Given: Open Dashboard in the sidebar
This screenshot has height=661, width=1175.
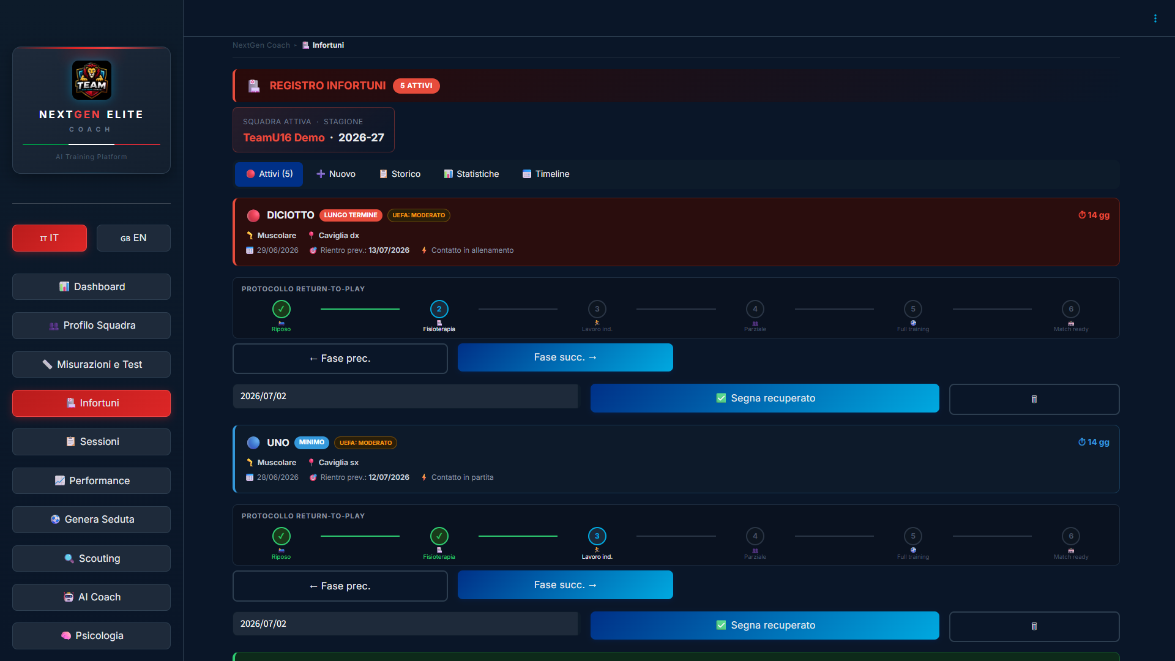Looking at the screenshot, I should 92,286.
